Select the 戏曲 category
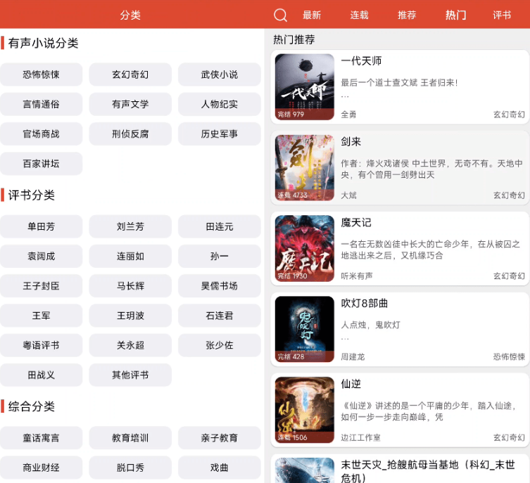Screen dimensions: 530x483 tap(220, 468)
